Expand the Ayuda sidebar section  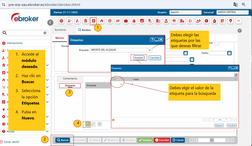coord(48,131)
